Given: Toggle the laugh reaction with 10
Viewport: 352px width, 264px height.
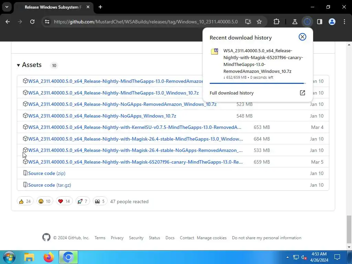Looking at the screenshot, I should 45,201.
